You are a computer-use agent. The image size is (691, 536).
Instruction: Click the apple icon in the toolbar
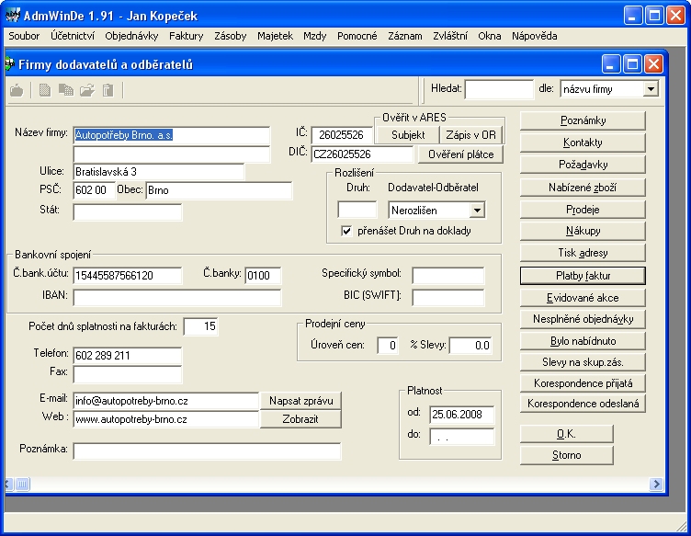coord(16,90)
